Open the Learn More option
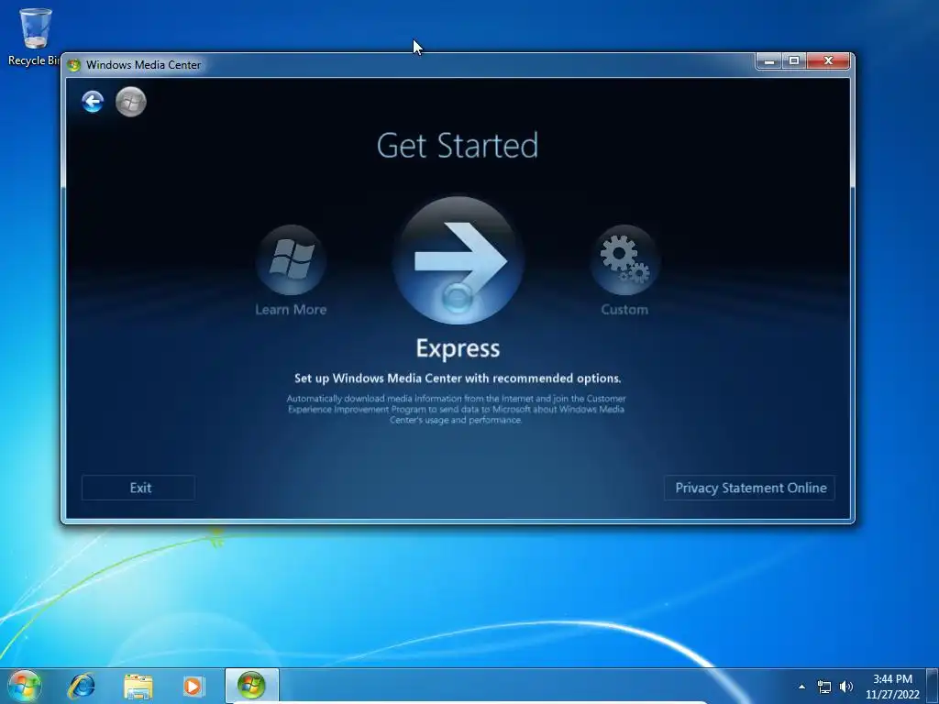The image size is (939, 704). 291,270
